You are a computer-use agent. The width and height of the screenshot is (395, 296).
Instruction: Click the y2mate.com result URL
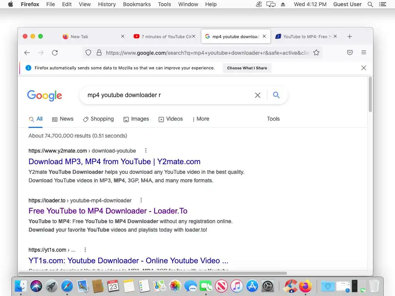click(x=82, y=151)
